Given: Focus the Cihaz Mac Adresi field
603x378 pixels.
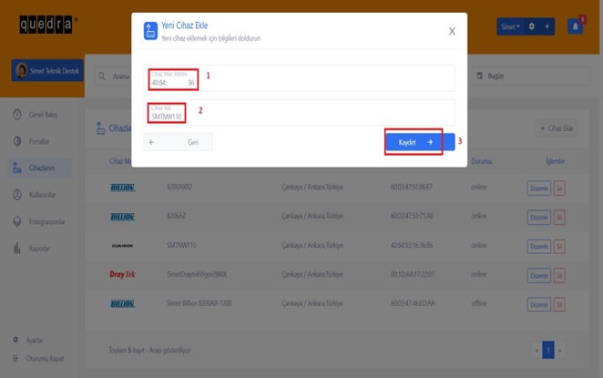Looking at the screenshot, I should [x=301, y=78].
